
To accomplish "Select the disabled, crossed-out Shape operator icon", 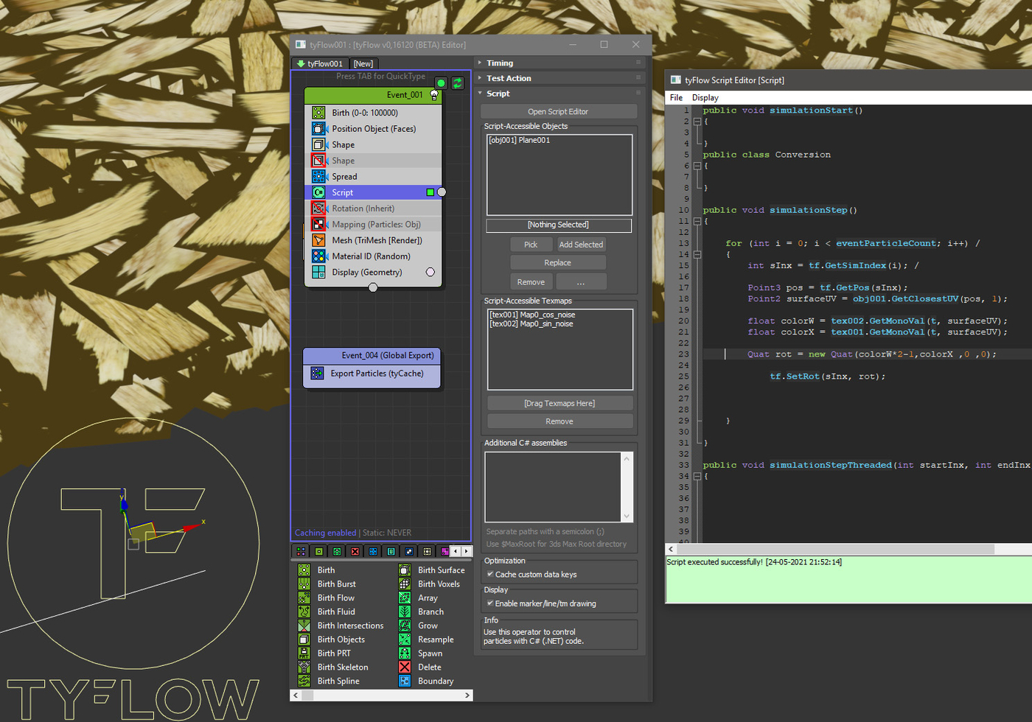I will coord(318,161).
